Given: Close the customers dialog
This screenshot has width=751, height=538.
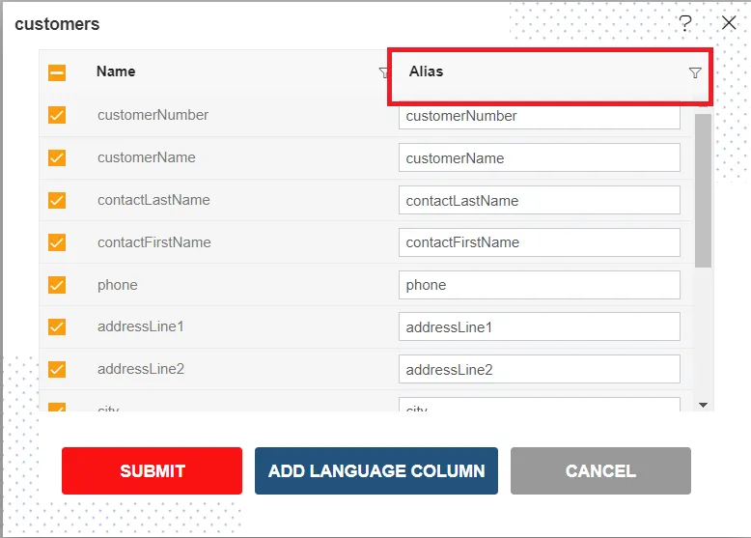Looking at the screenshot, I should [729, 23].
